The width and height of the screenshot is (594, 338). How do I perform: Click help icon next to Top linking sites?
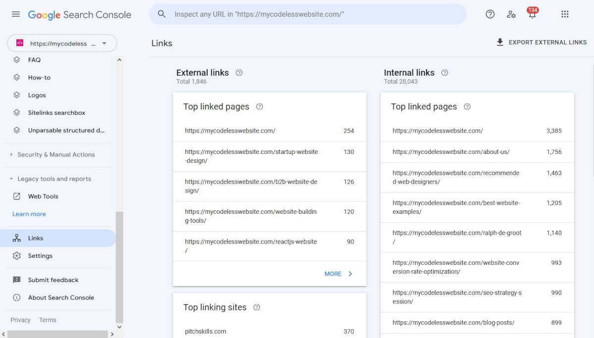[x=256, y=307]
